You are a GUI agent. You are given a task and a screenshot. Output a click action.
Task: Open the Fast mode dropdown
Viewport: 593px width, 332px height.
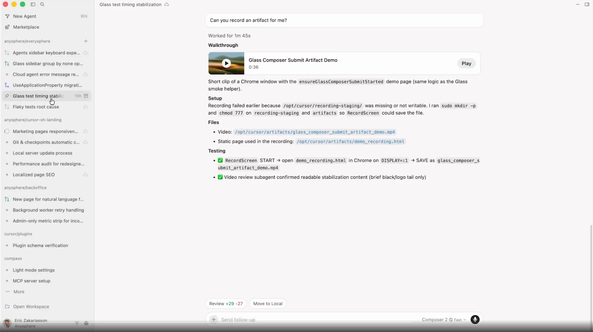coord(458,319)
